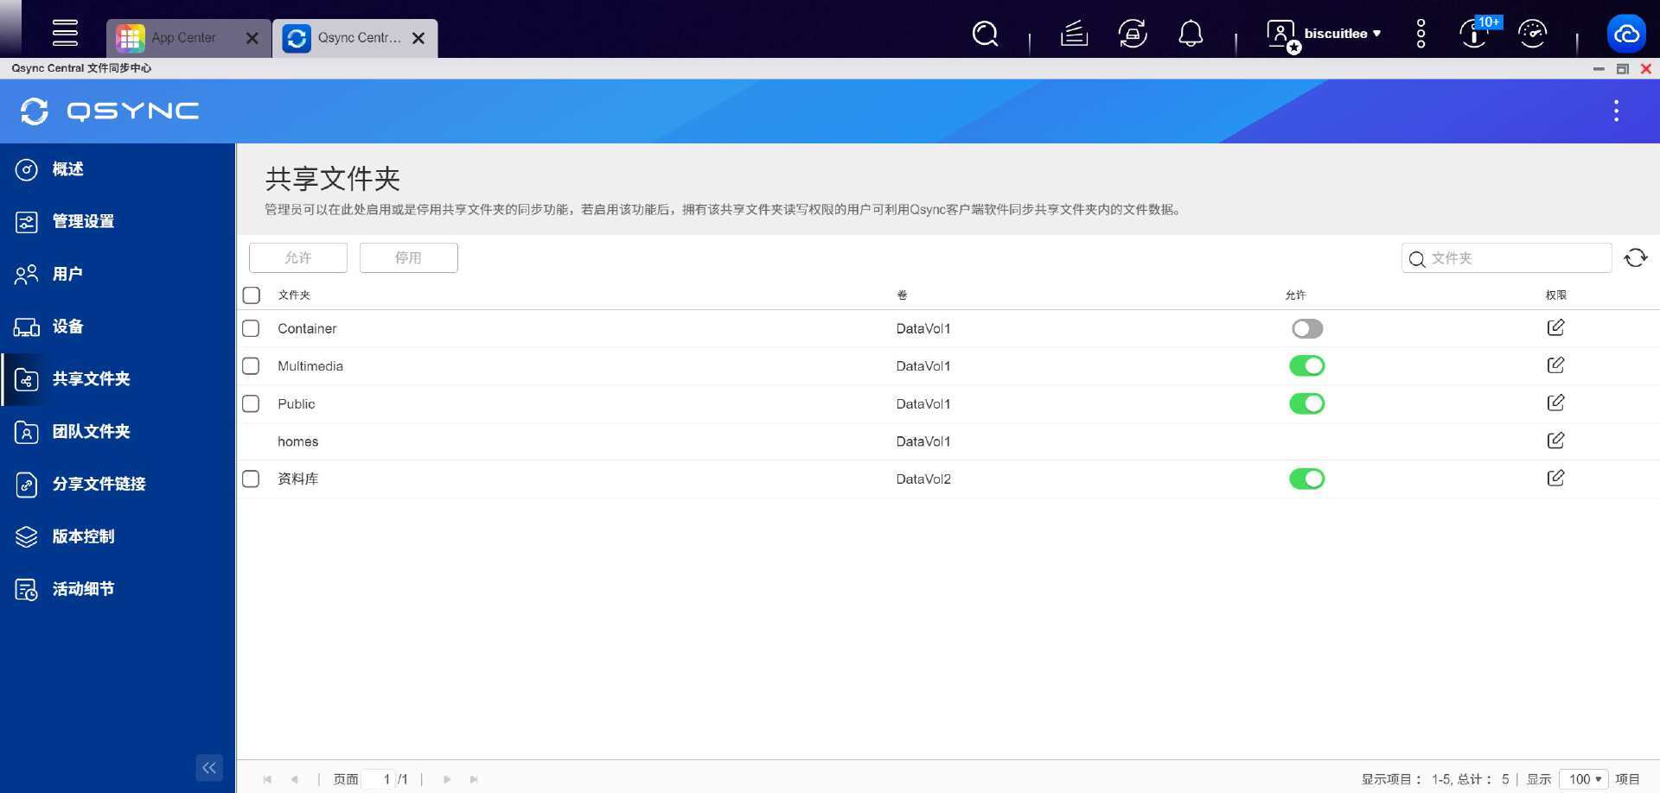Screen dimensions: 1660x793
Task: Go to the first page
Action: coord(267,779)
